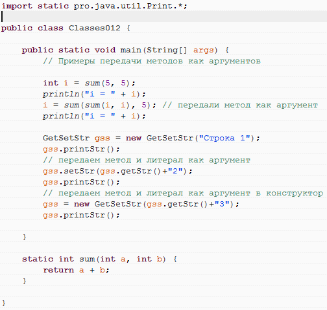Click the 'args' parameter name
The height and width of the screenshot is (310, 327).
pos(203,50)
